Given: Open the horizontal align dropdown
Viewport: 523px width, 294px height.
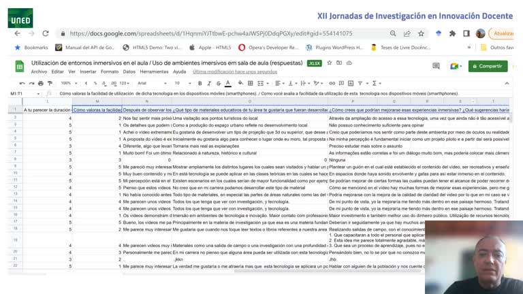Looking at the screenshot, I should point(279,83).
